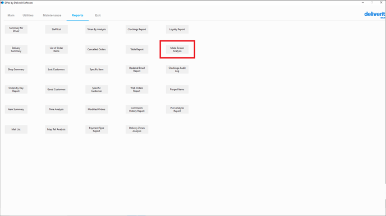Screen dimensions: 386x216
Task: Open the Payment Type Report
Action: (x=96, y=129)
